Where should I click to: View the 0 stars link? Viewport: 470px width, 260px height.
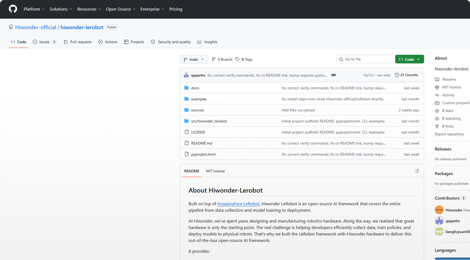444,111
